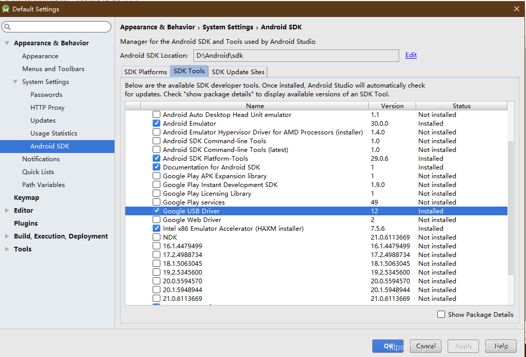Image resolution: width=526 pixels, height=357 pixels.
Task: Select the SDK Tools tab
Action: tap(189, 71)
